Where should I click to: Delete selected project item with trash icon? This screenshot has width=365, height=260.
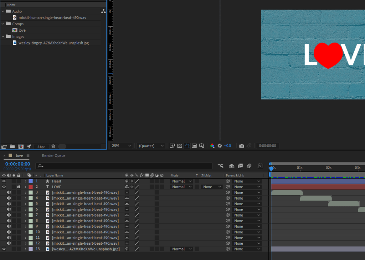point(53,147)
